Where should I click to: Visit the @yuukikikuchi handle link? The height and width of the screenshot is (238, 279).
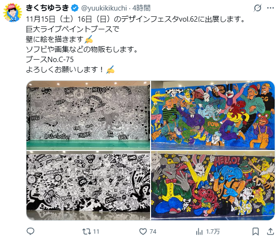[104, 8]
